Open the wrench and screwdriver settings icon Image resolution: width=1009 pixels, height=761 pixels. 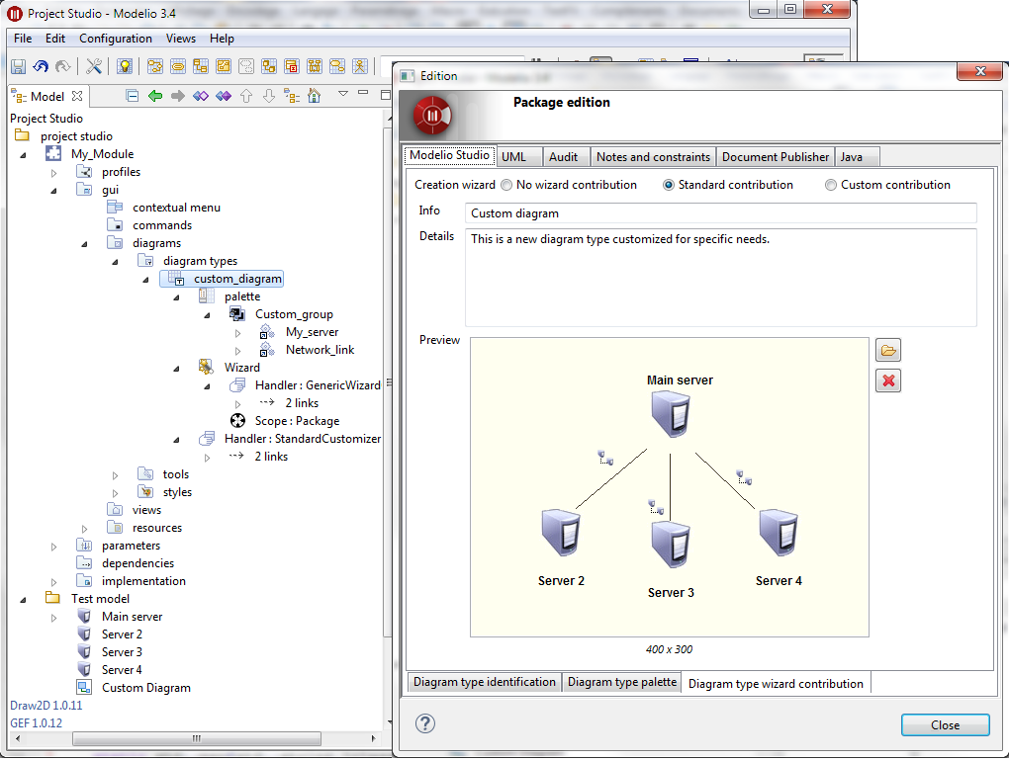(x=94, y=66)
